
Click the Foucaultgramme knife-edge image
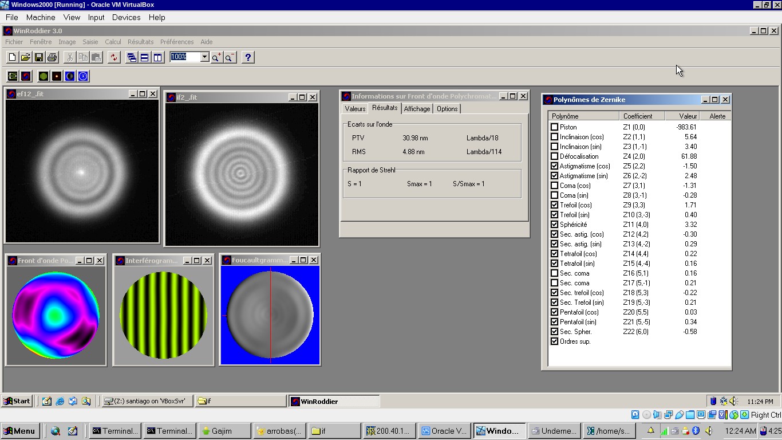pyautogui.click(x=270, y=315)
